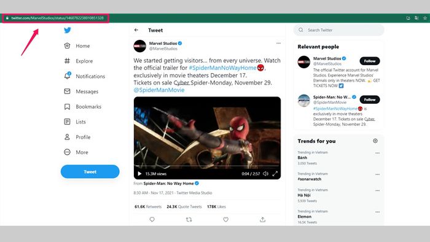Image resolution: width=430 pixels, height=242 pixels.
Task: Open the @SpiderManMovie mention link
Action: click(x=159, y=90)
